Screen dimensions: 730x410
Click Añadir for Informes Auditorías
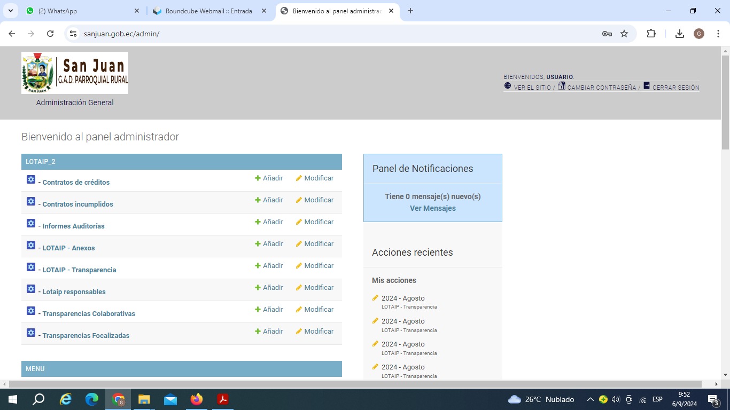pyautogui.click(x=269, y=222)
